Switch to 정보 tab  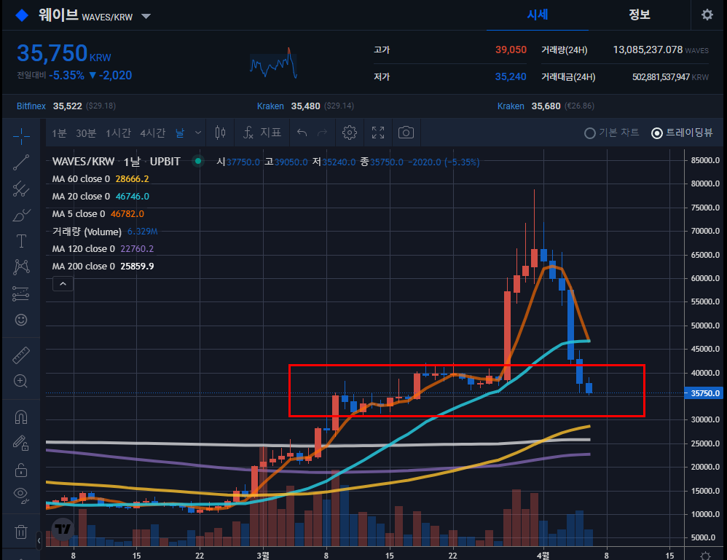click(640, 15)
